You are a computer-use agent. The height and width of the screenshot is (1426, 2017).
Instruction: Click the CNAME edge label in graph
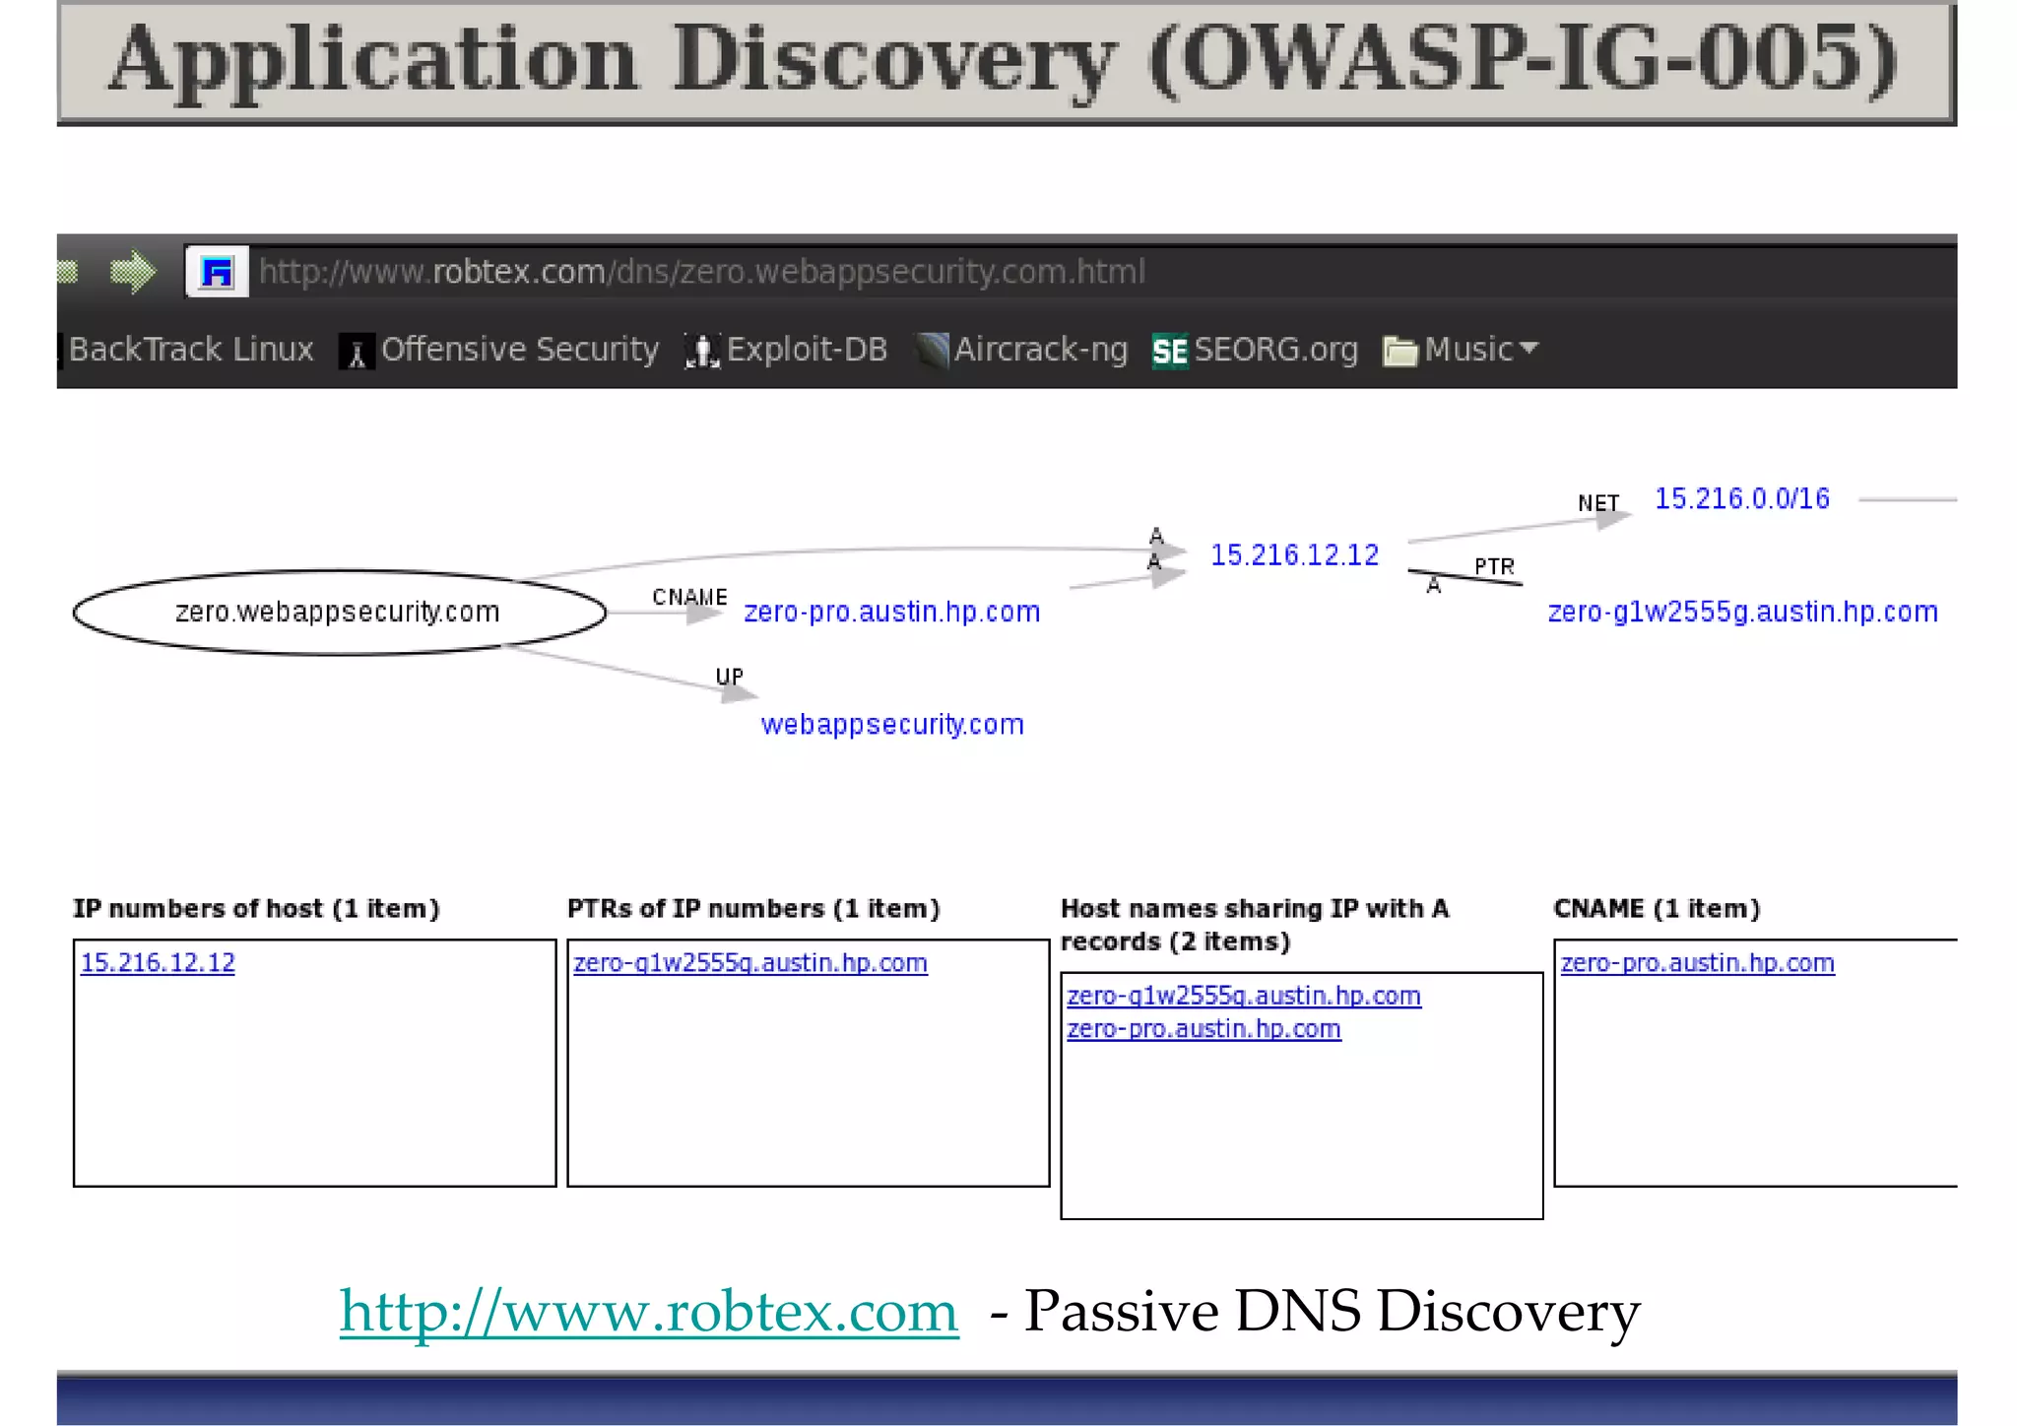coord(689,598)
